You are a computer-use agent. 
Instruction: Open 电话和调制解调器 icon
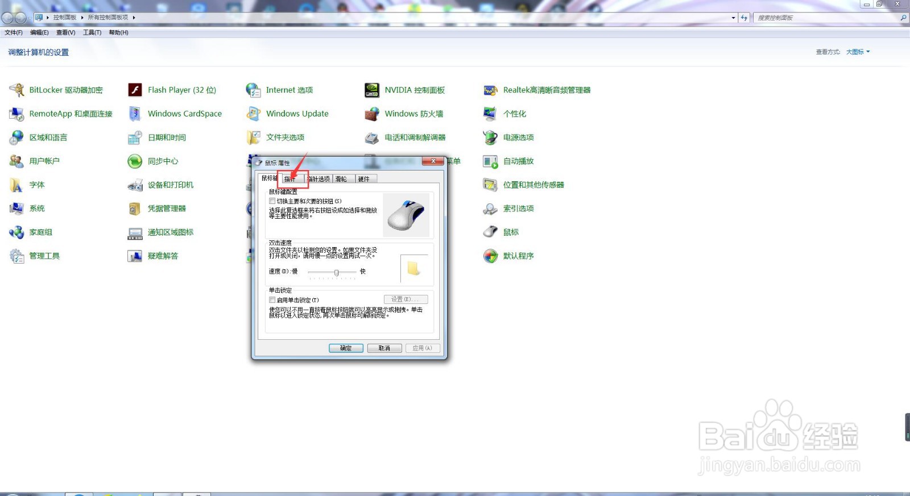click(372, 137)
